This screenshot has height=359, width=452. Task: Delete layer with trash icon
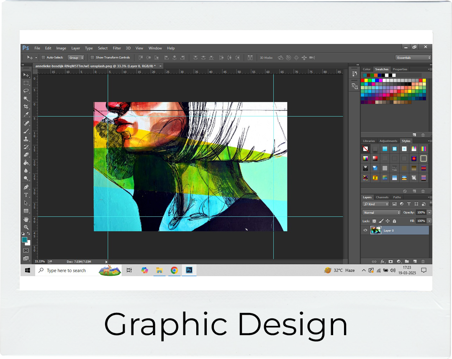(423, 262)
